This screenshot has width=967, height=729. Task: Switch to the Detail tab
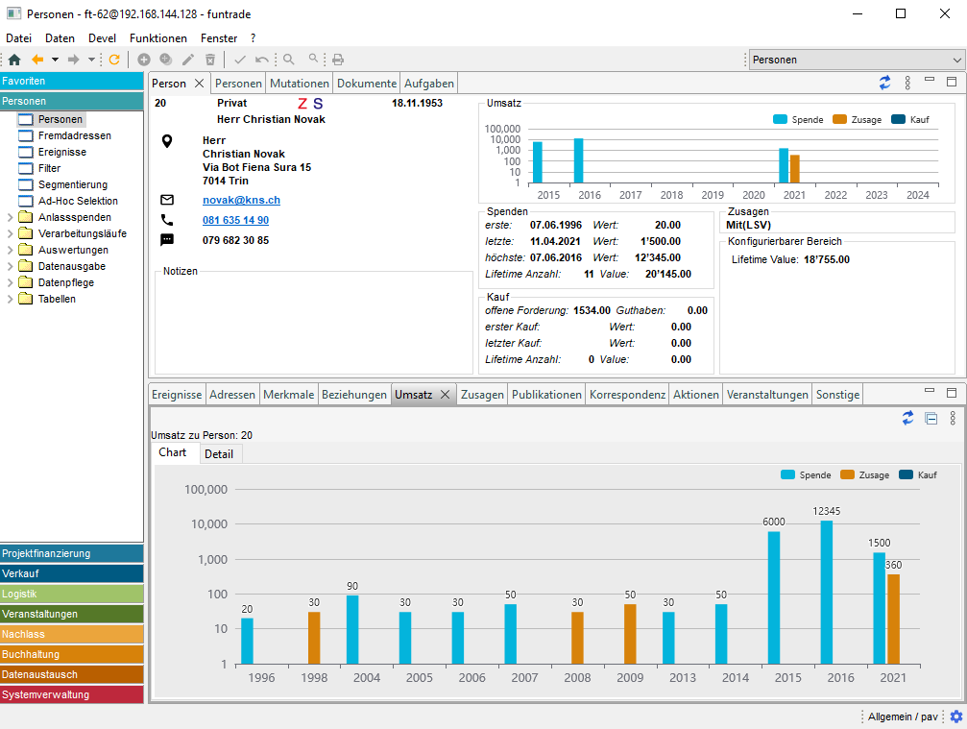pos(219,453)
